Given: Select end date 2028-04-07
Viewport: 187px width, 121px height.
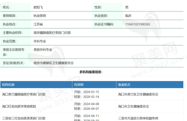Looking at the screenshot, I should pyautogui.click(x=91, y=109).
